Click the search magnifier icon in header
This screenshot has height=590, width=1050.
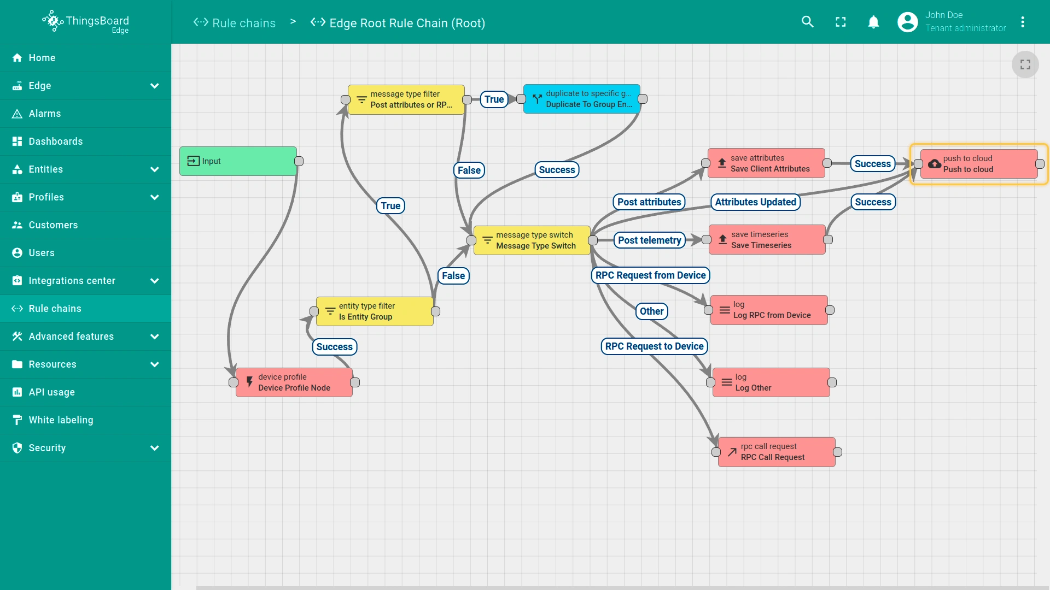tap(808, 22)
